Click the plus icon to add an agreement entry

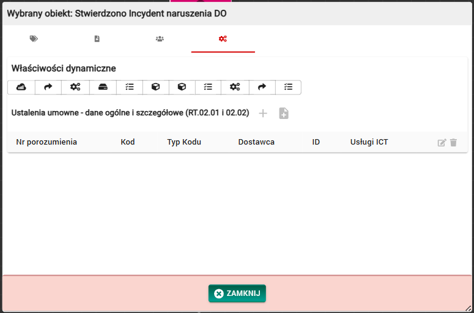[263, 113]
